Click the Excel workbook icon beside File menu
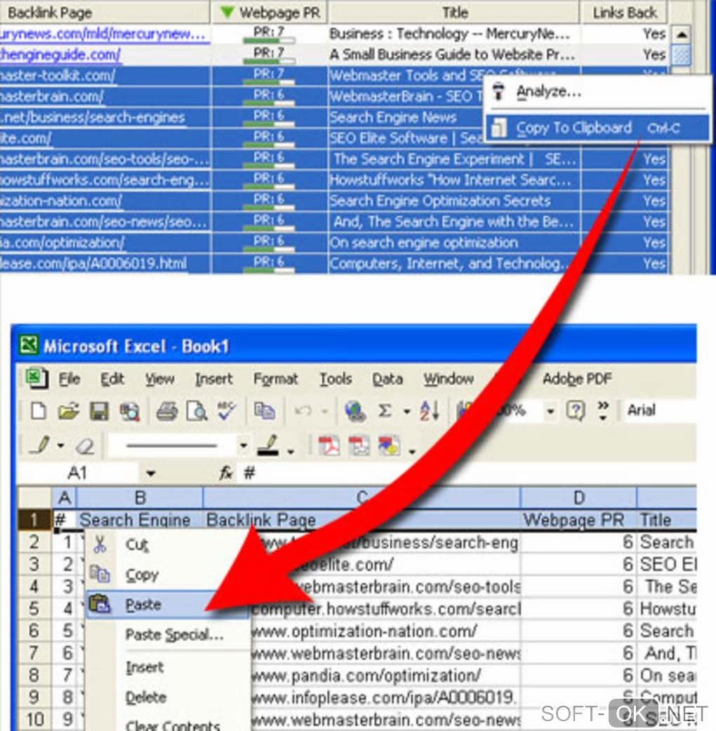 (37, 378)
